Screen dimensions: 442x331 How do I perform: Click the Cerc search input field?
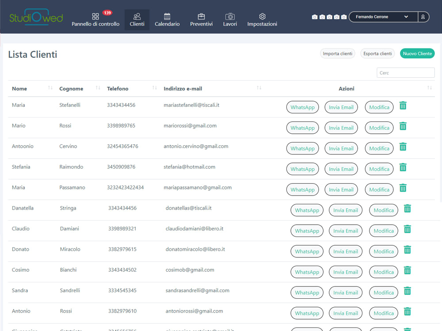tap(405, 72)
